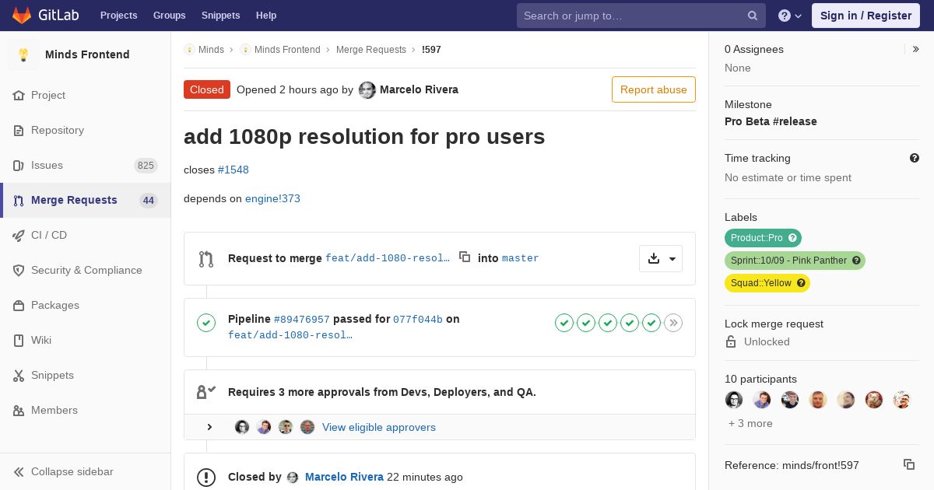The image size is (934, 490).
Task: Copy the source branch name
Action: tap(465, 257)
